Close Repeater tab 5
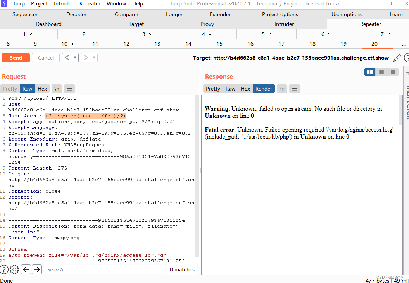Screen dimensions: 409x283 [x=270, y=34]
